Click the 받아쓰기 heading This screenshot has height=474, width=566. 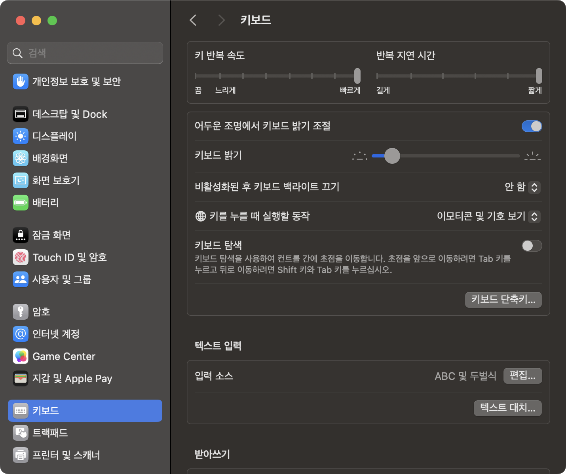[212, 454]
